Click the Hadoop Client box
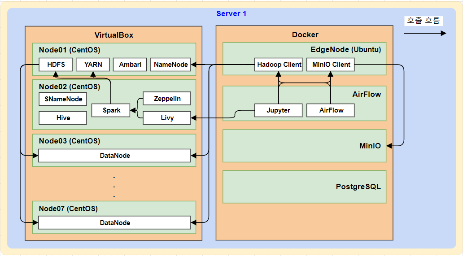This screenshot has width=463, height=256. [x=279, y=65]
